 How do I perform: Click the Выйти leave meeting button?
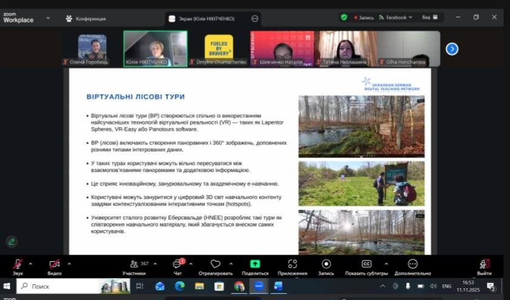pos(484,264)
